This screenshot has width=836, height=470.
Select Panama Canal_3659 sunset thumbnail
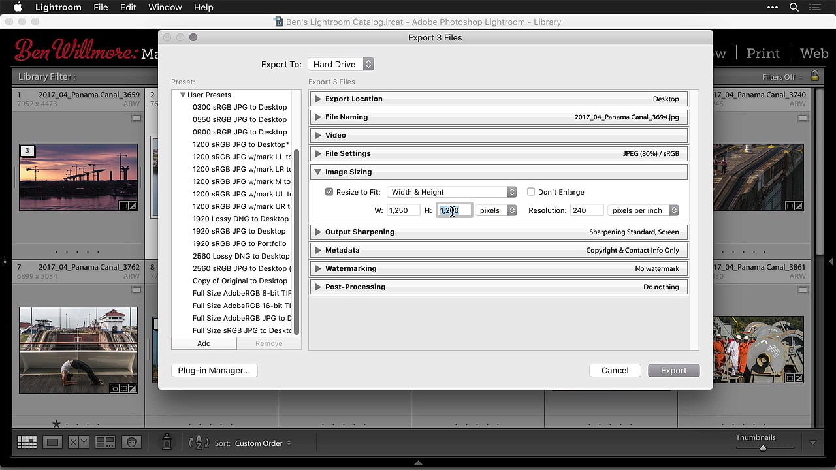click(x=78, y=177)
